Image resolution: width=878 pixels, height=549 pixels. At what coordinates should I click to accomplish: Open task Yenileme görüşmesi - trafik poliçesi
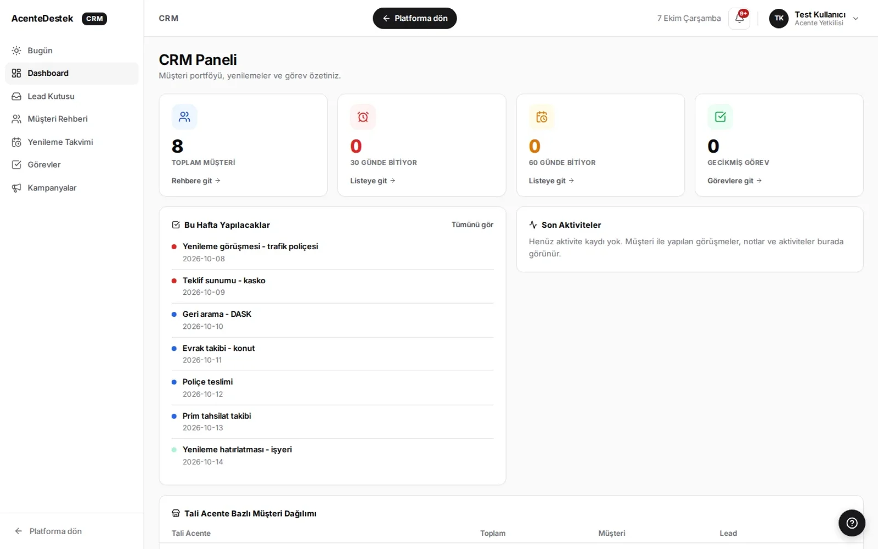click(x=333, y=253)
